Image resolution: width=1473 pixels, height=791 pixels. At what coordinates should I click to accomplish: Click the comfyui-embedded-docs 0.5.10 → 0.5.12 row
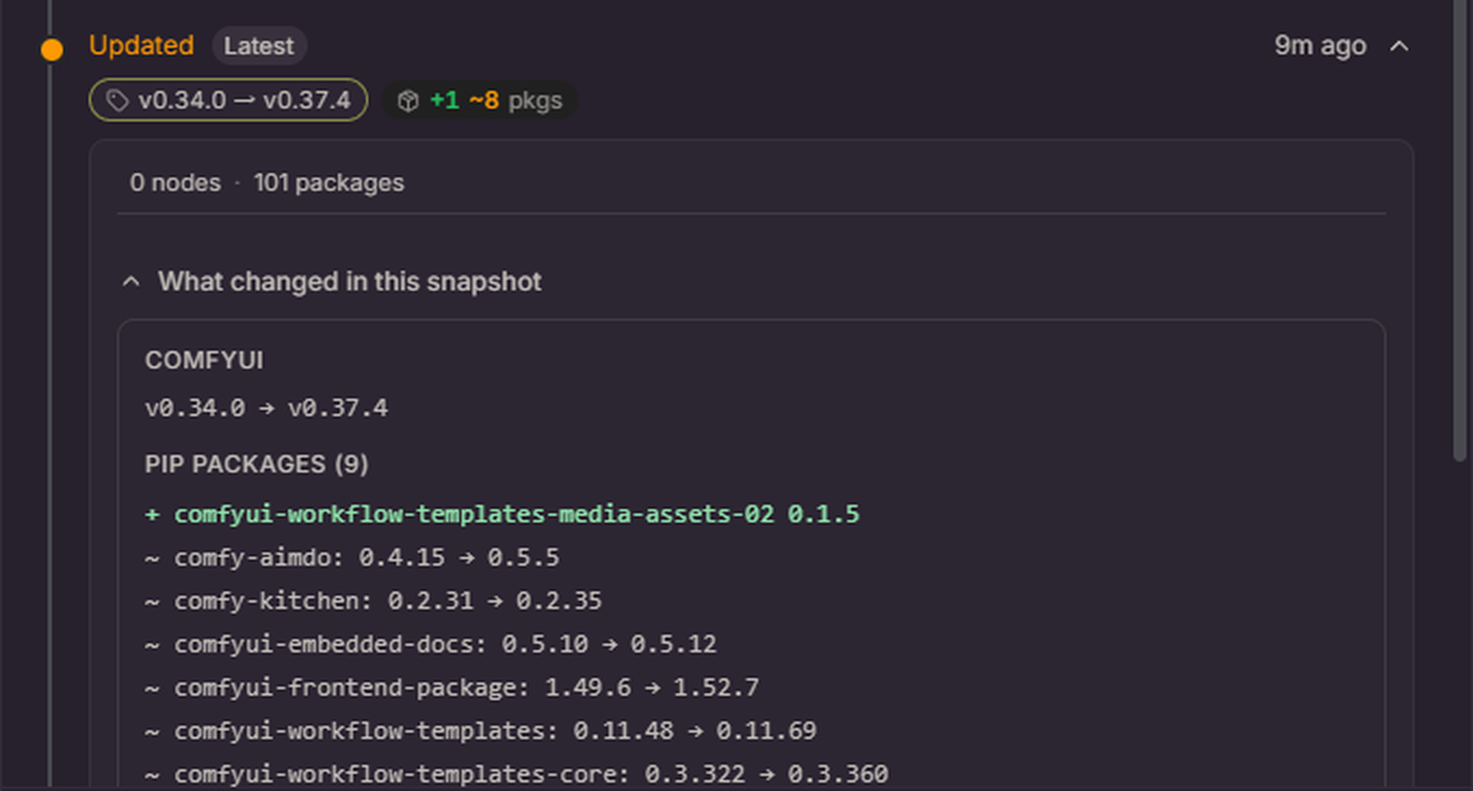point(431,644)
